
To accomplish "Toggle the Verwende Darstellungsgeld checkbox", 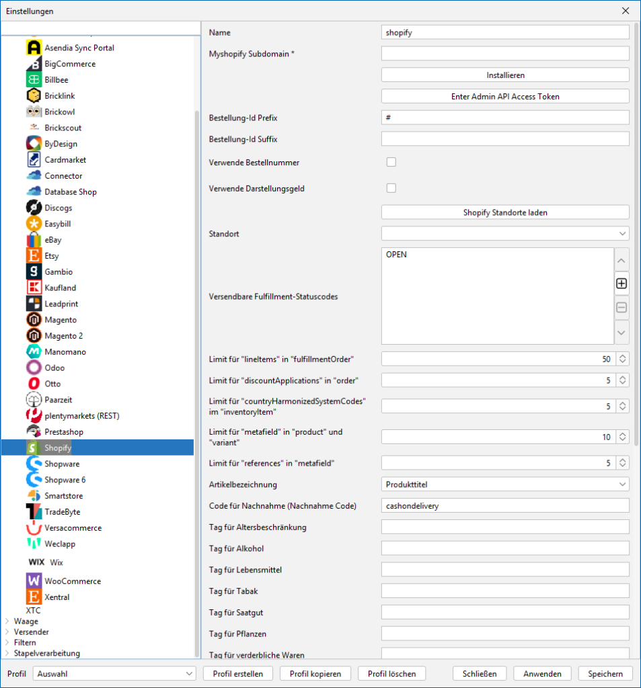I will coord(391,188).
